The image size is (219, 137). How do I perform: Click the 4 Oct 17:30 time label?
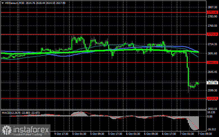click(61, 134)
